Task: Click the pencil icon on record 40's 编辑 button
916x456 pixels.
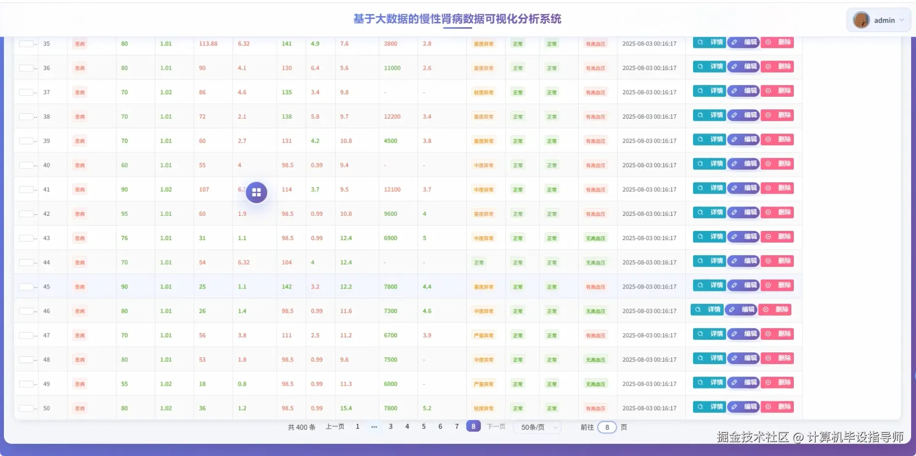Action: (734, 164)
